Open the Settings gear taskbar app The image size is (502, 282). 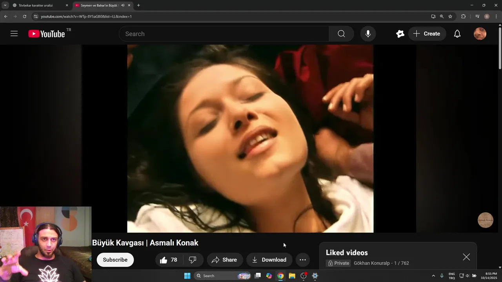point(315,276)
